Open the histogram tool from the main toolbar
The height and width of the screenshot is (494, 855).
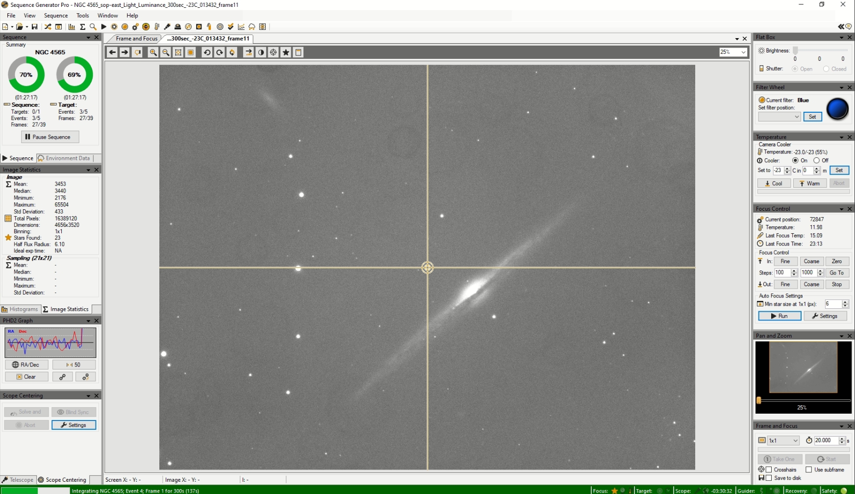pyautogui.click(x=72, y=27)
